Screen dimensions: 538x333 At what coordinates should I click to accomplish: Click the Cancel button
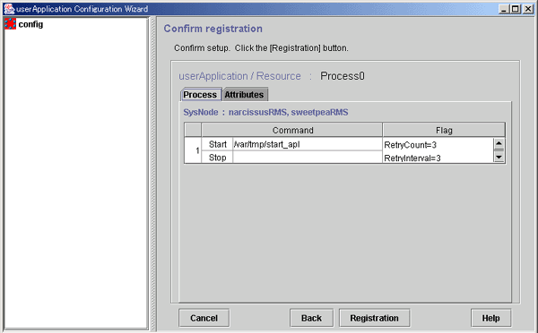204,318
